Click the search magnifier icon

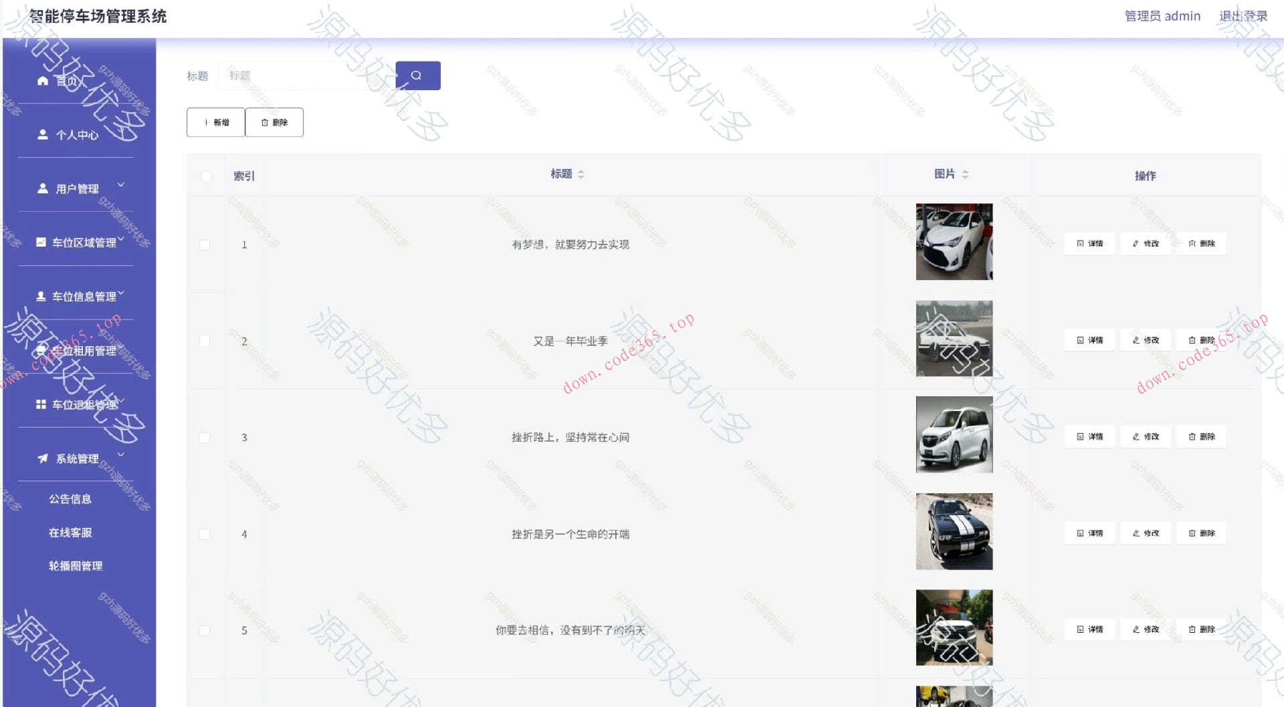tap(417, 75)
